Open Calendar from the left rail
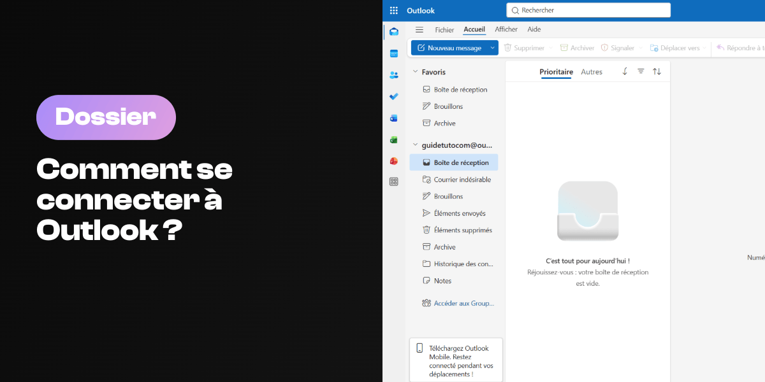 point(394,53)
